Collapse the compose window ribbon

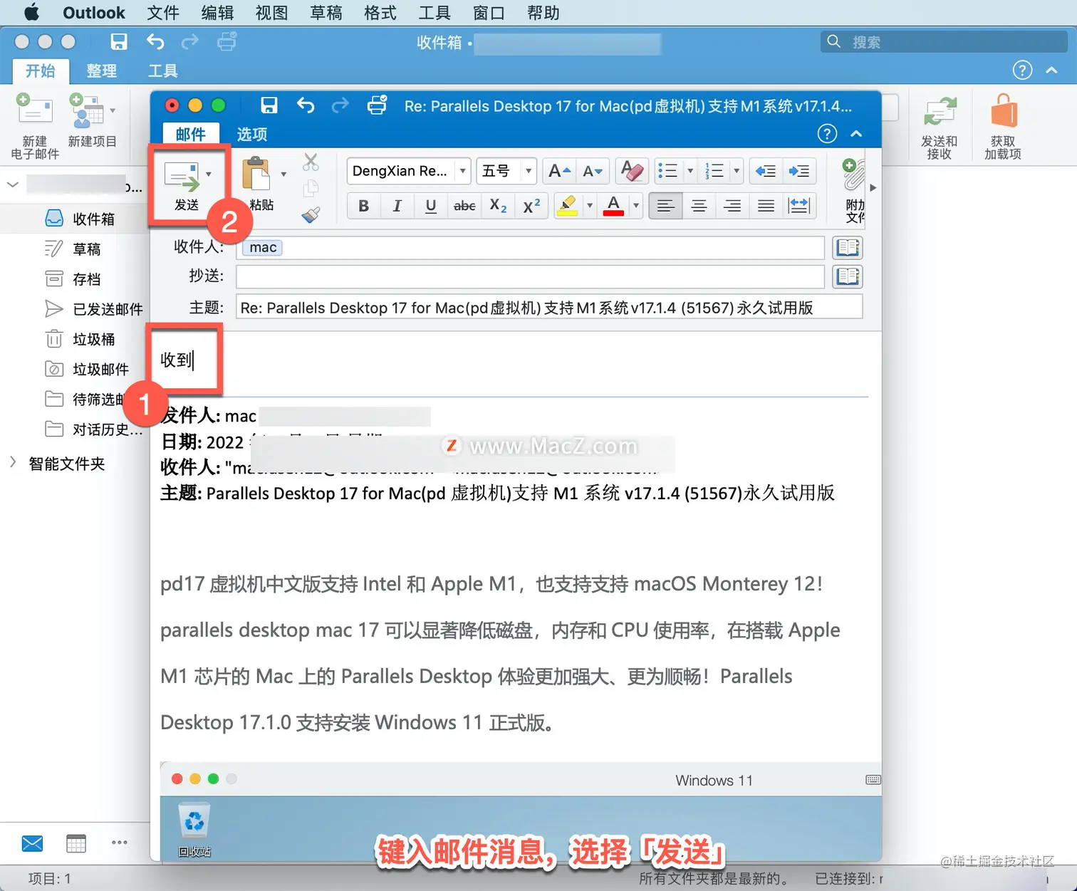point(857,133)
